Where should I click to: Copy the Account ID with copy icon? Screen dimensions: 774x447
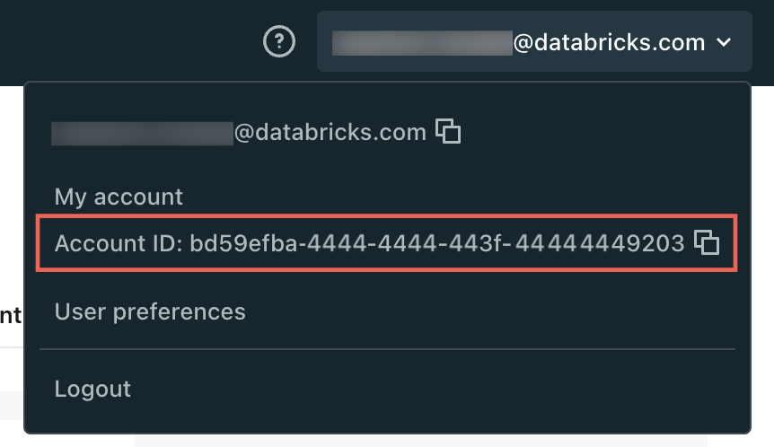tap(707, 242)
